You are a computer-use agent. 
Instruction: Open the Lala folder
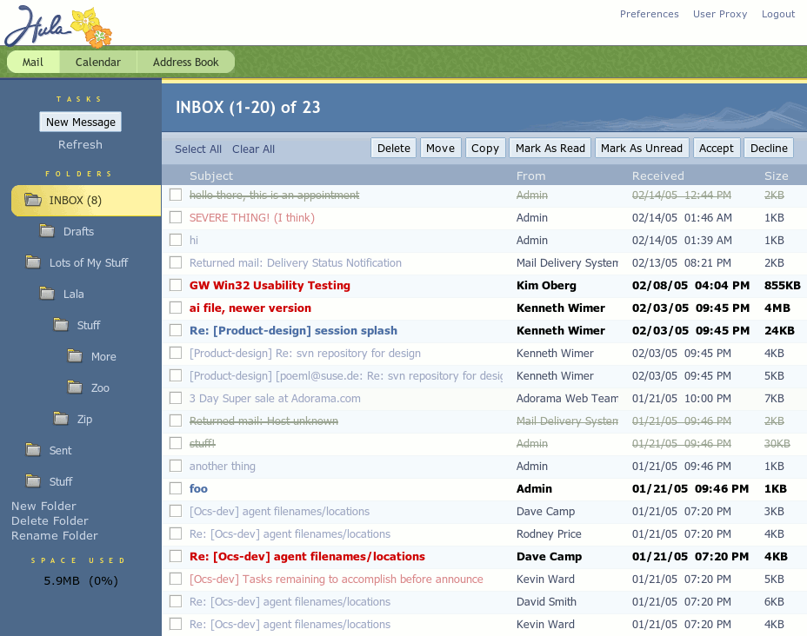(74, 294)
